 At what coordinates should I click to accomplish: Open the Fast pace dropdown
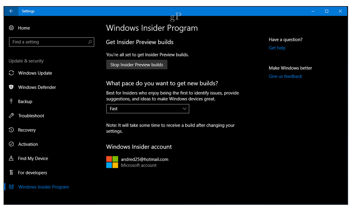tap(148, 109)
